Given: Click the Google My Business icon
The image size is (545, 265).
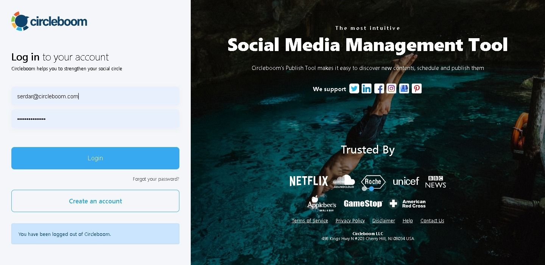Looking at the screenshot, I should point(404,88).
